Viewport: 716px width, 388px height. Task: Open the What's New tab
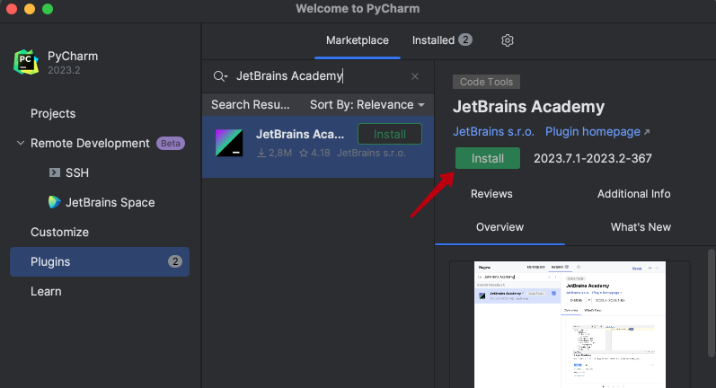tap(640, 226)
